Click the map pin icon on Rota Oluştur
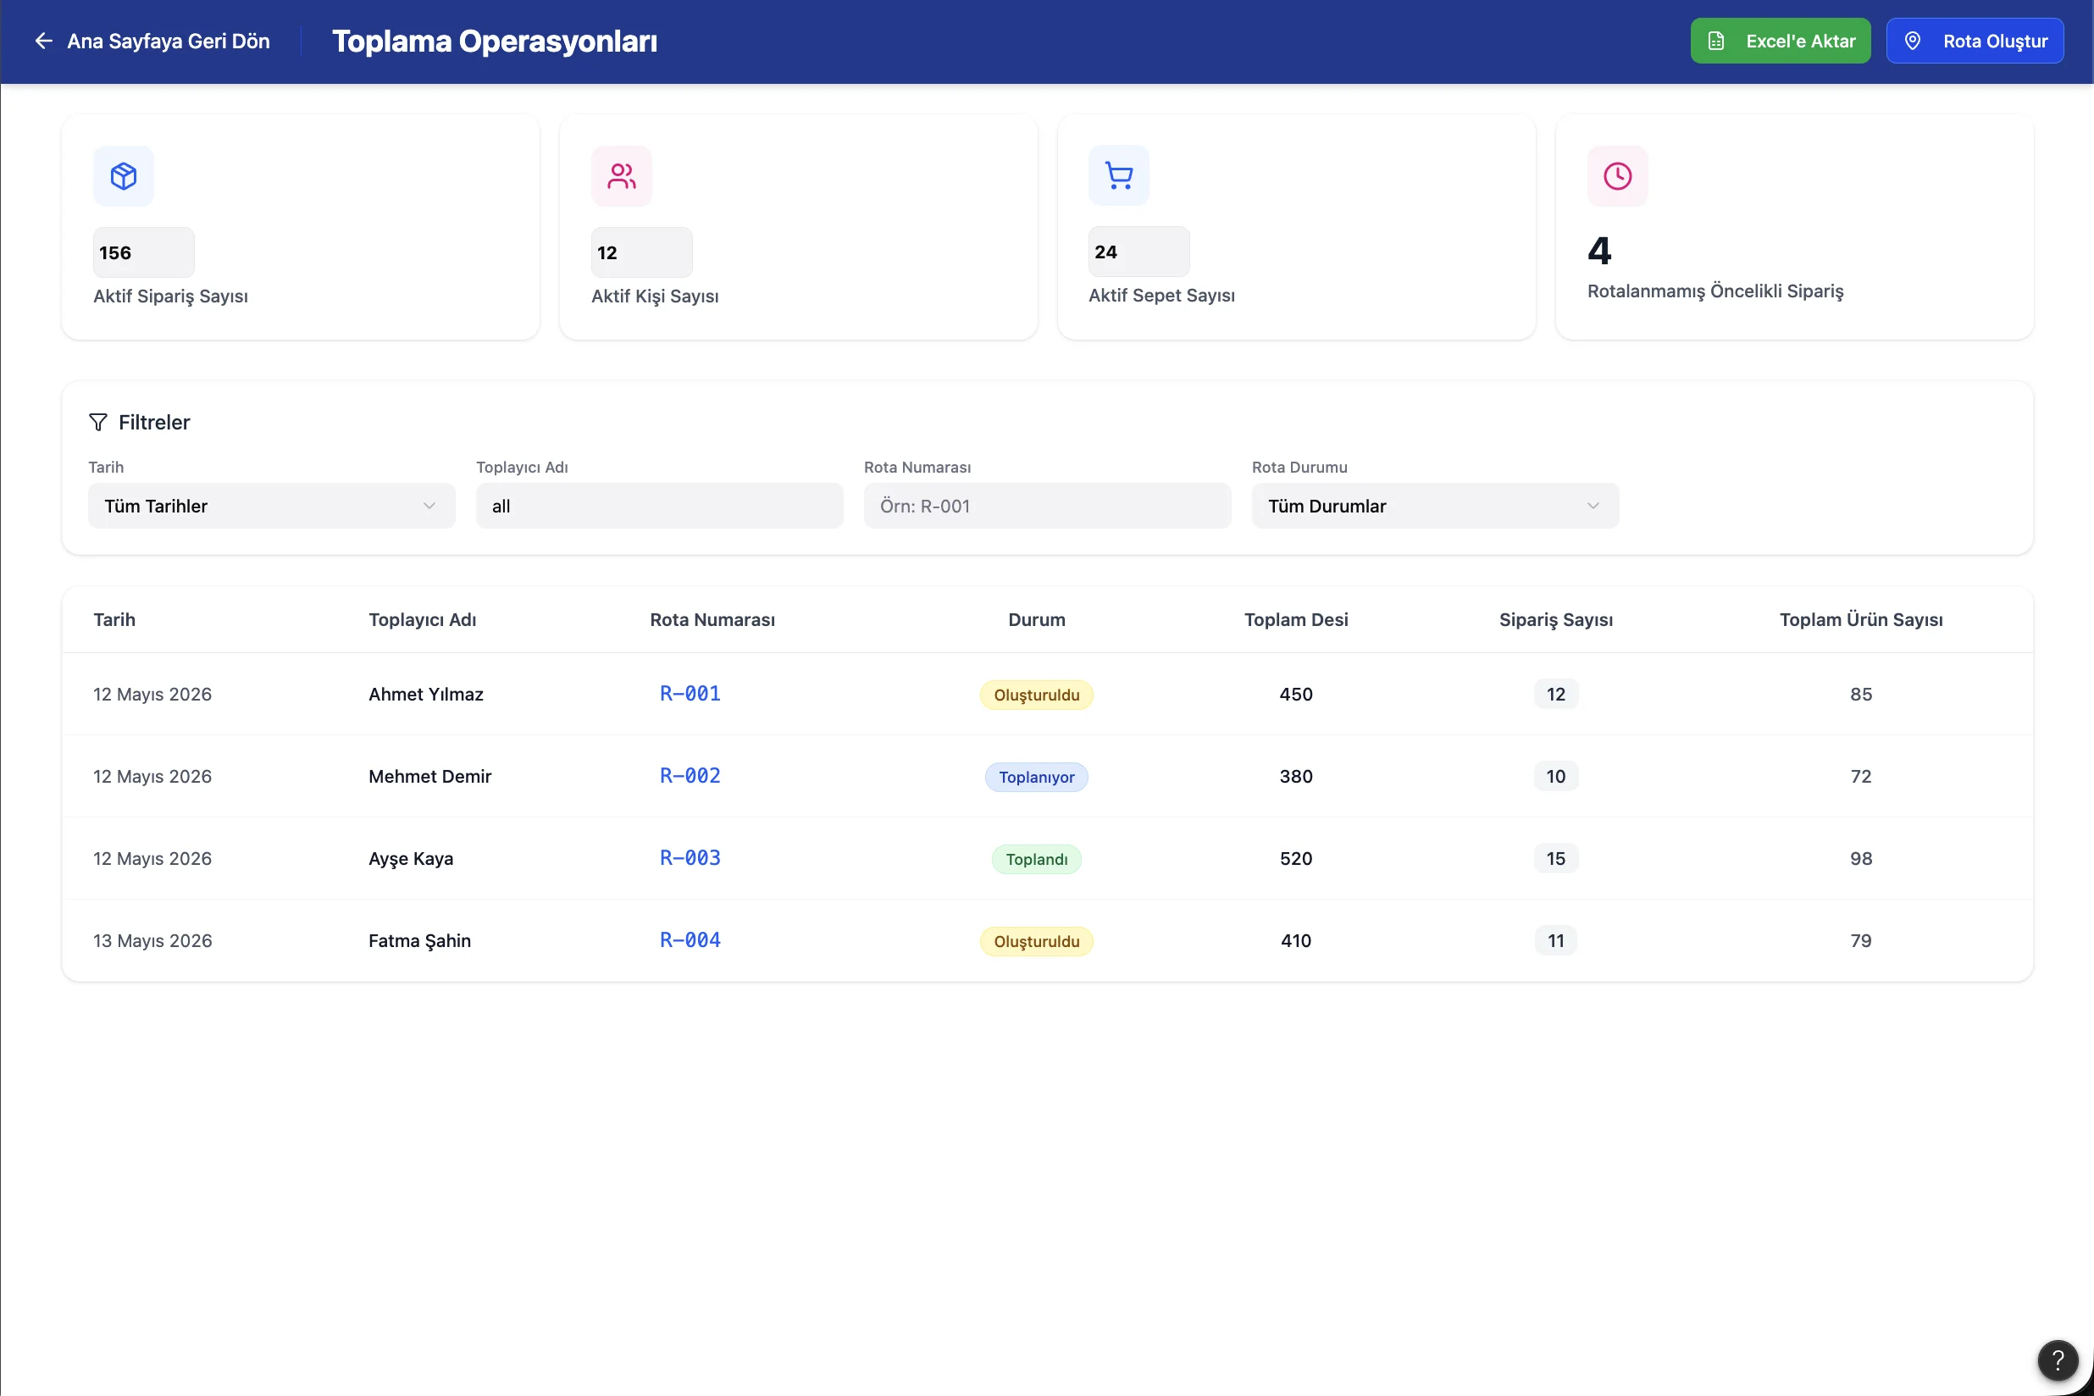The height and width of the screenshot is (1396, 2094). 1913,41
